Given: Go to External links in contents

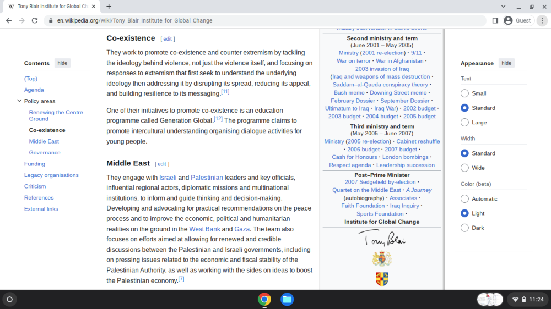Looking at the screenshot, I should (x=41, y=209).
